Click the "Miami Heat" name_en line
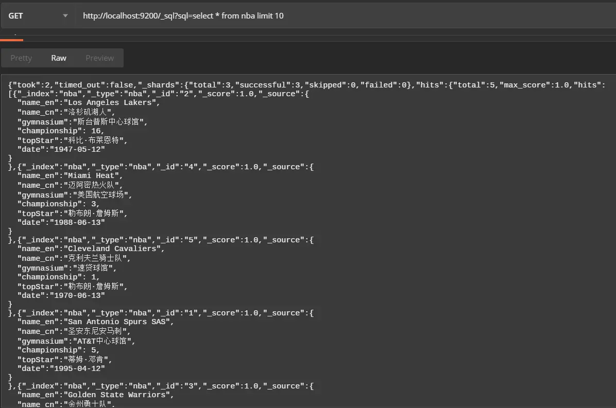Viewport: 616px width, 408px height. (70, 176)
